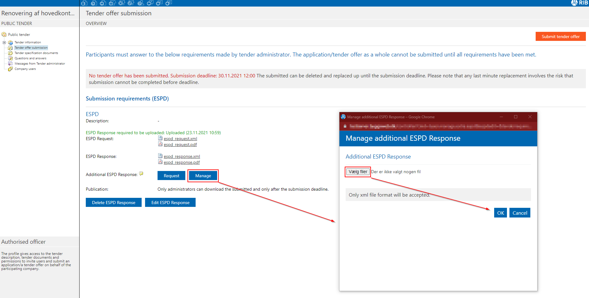The width and height of the screenshot is (589, 298).
Task: Click OK in the Manage additional ESPD dialog
Action: tap(500, 213)
